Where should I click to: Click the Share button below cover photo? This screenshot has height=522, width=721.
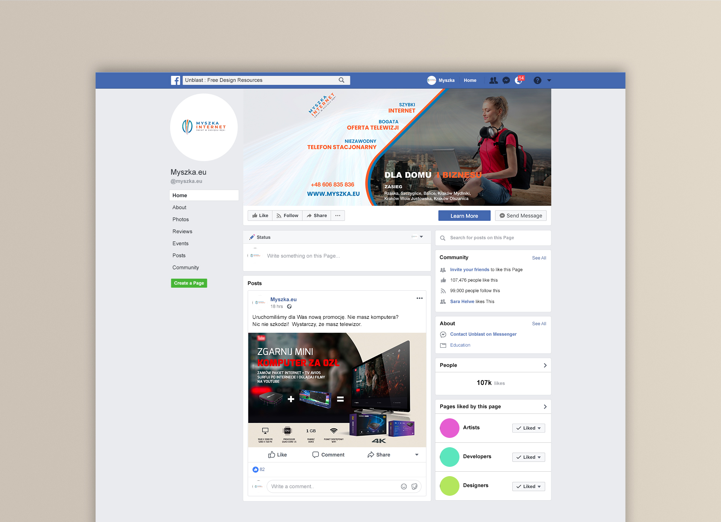coord(317,216)
